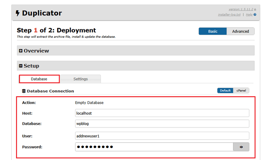The image size is (271, 160).
Task: Click the Help question mark icon
Action: coord(255,15)
